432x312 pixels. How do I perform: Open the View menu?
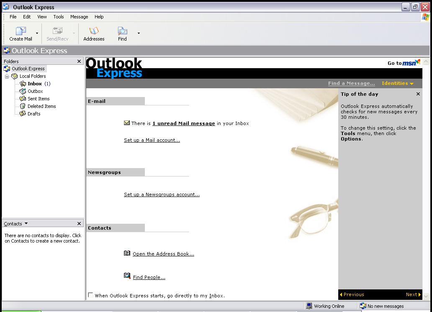coord(42,17)
